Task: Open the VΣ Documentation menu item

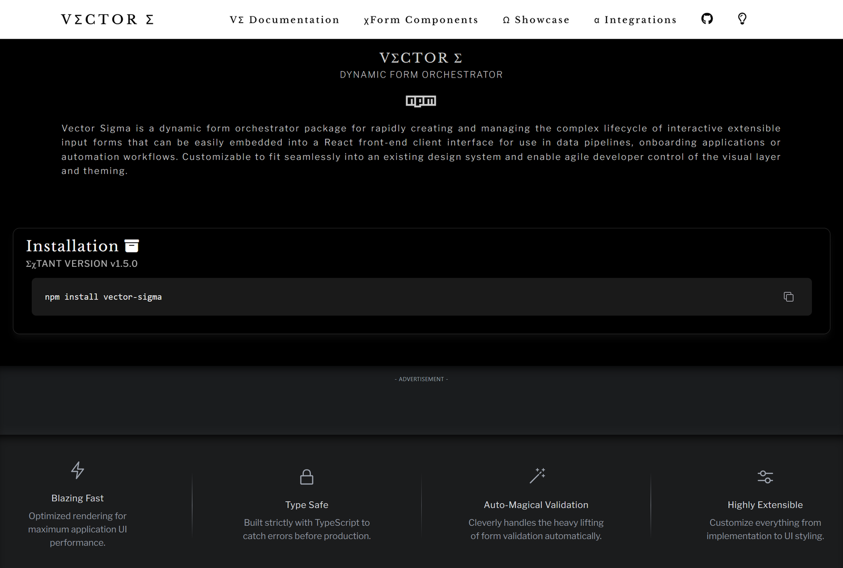Action: pyautogui.click(x=285, y=20)
